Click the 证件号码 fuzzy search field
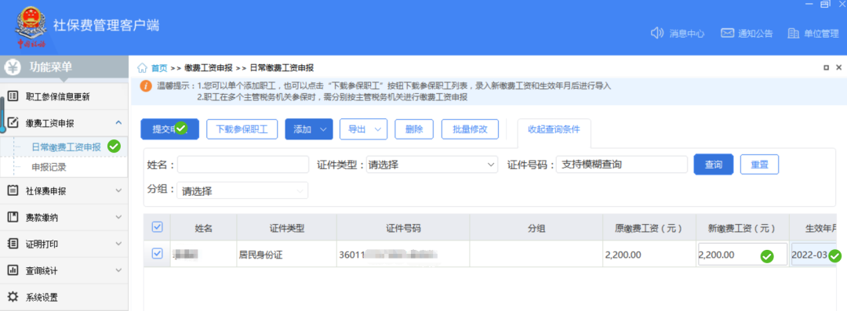 coord(622,165)
